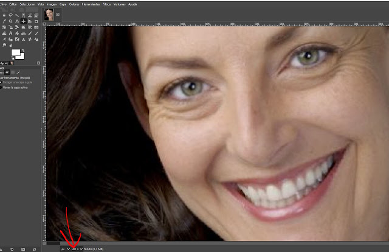389x252 pixels.
Task: Select the Fuzzy Select wand tool
Action: pos(17,15)
